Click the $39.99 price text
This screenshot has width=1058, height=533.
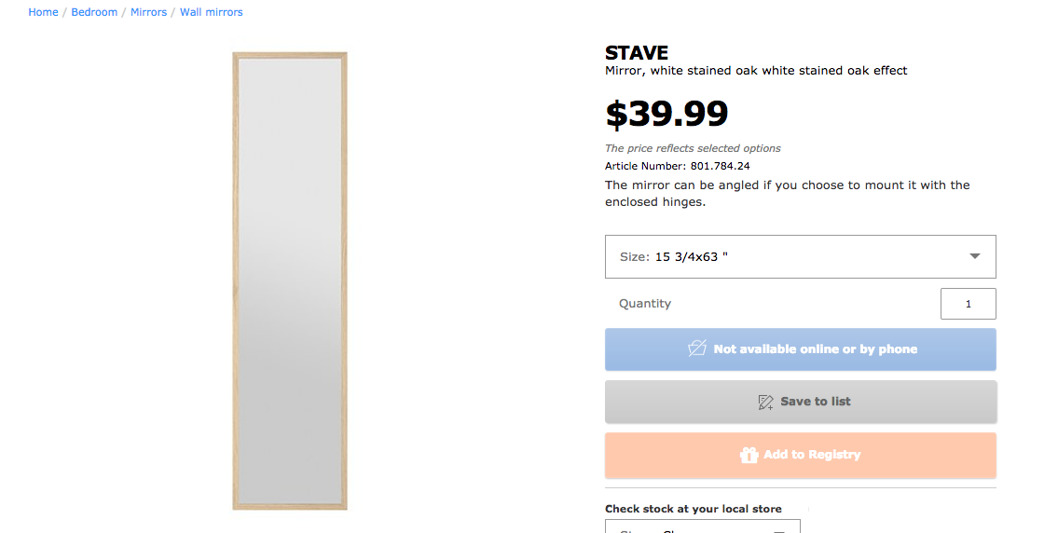coord(666,114)
